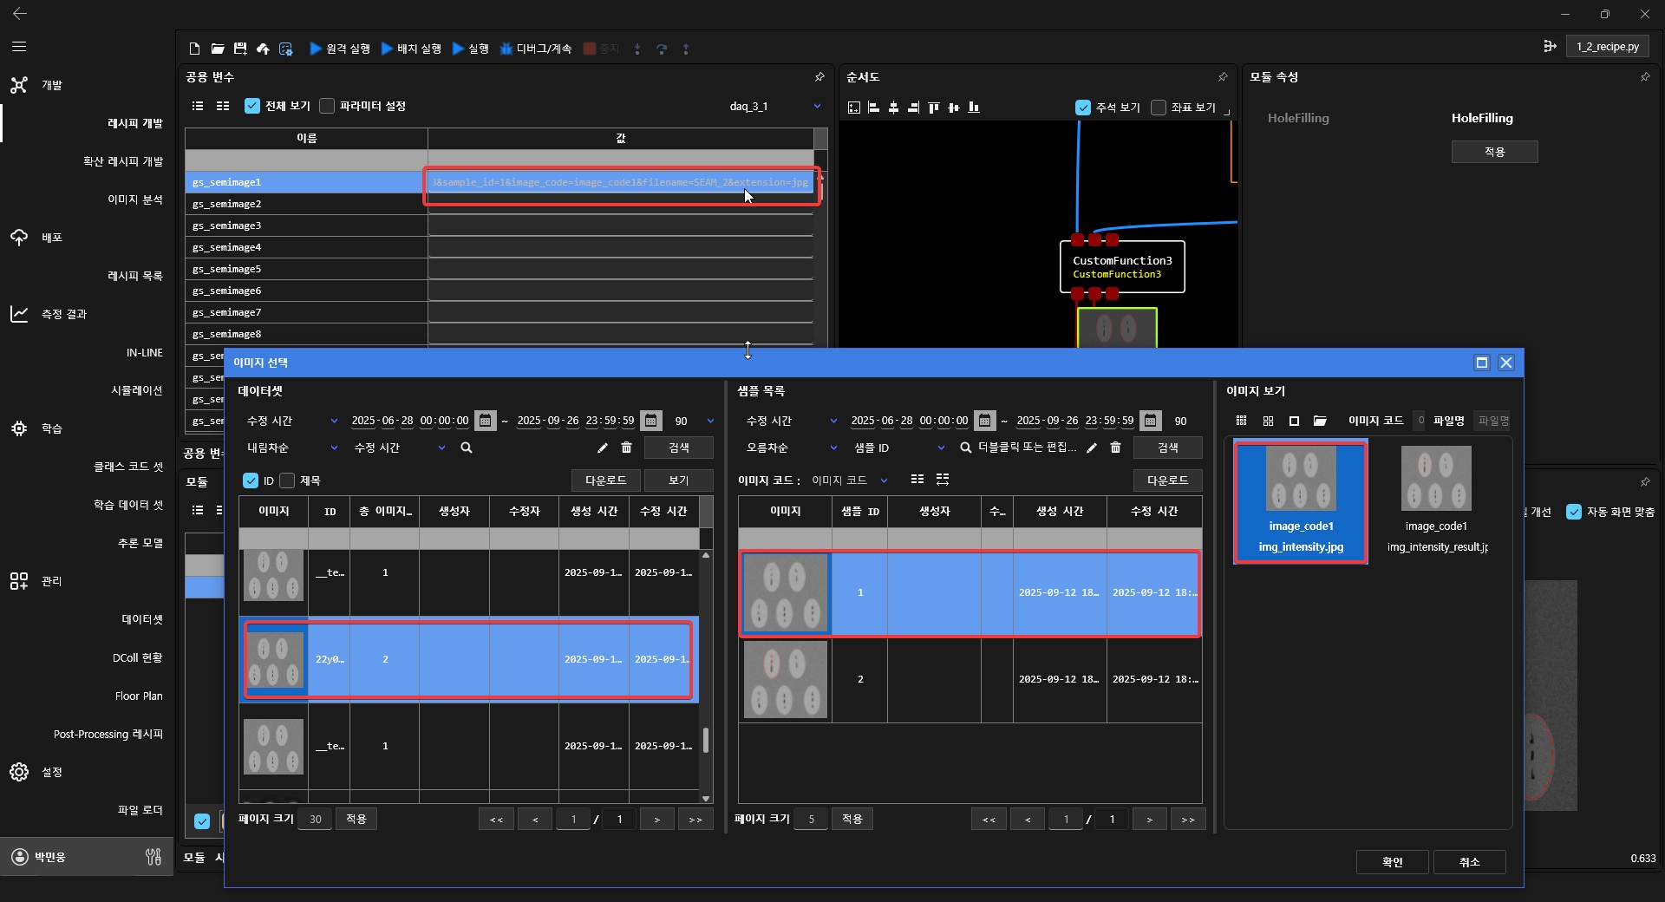Pin the 공용 변수 panel
The image size is (1665, 902).
(819, 77)
